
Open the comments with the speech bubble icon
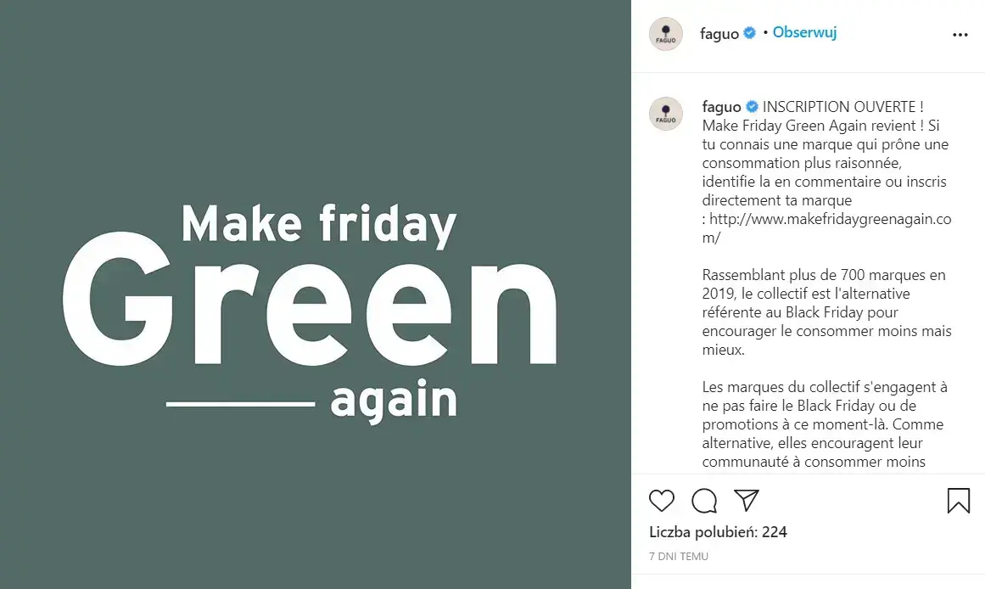coord(703,501)
